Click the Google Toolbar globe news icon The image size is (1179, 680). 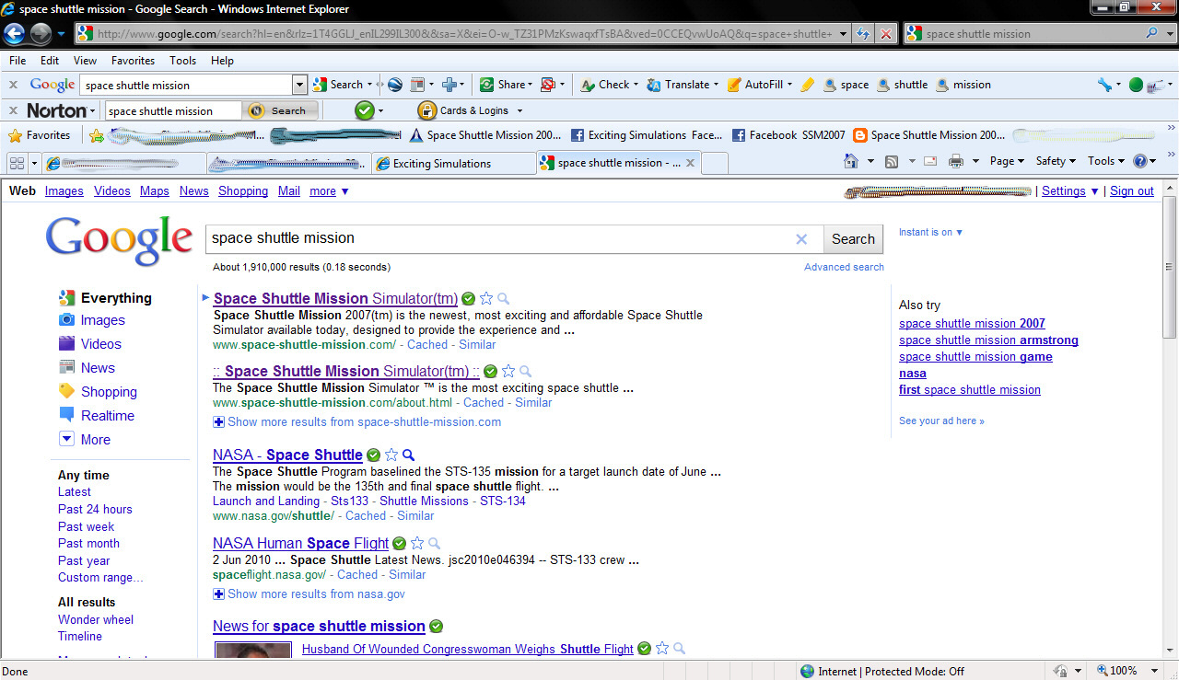pos(394,85)
